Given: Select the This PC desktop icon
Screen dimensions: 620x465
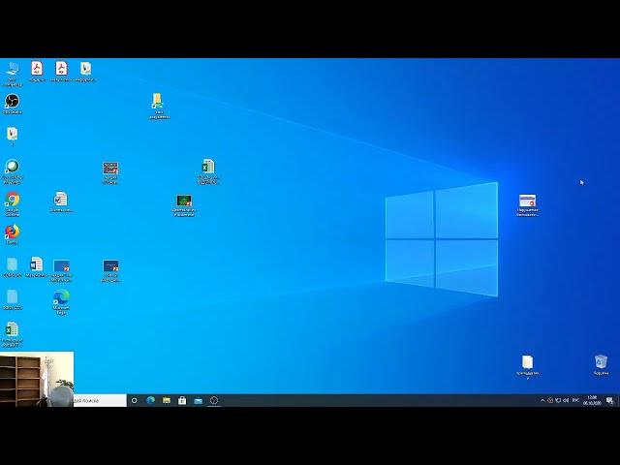Looking at the screenshot, I should 13,74.
